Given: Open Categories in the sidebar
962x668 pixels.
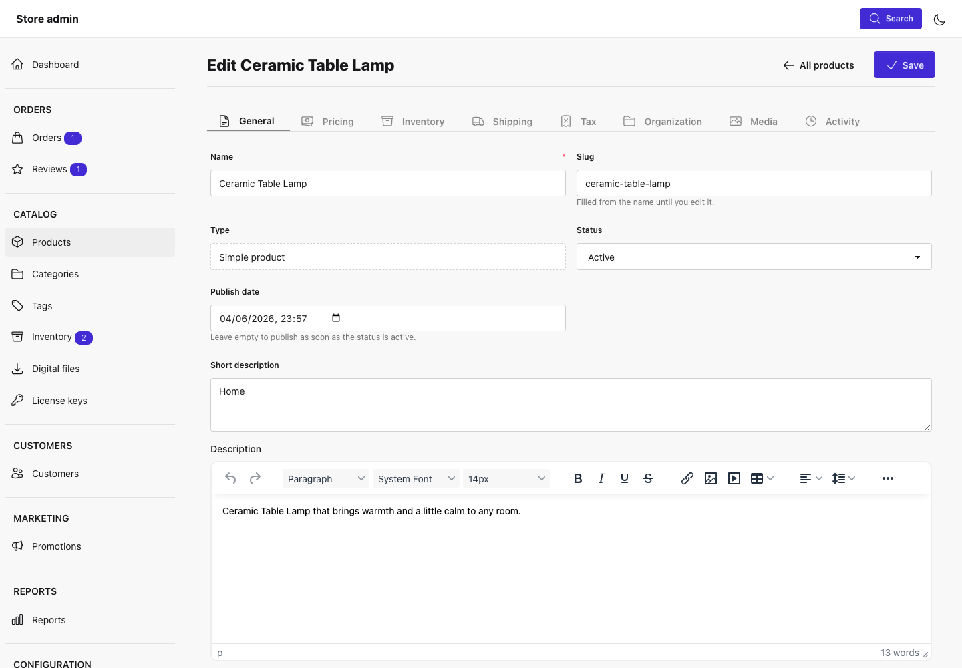Looking at the screenshot, I should (90, 274).
